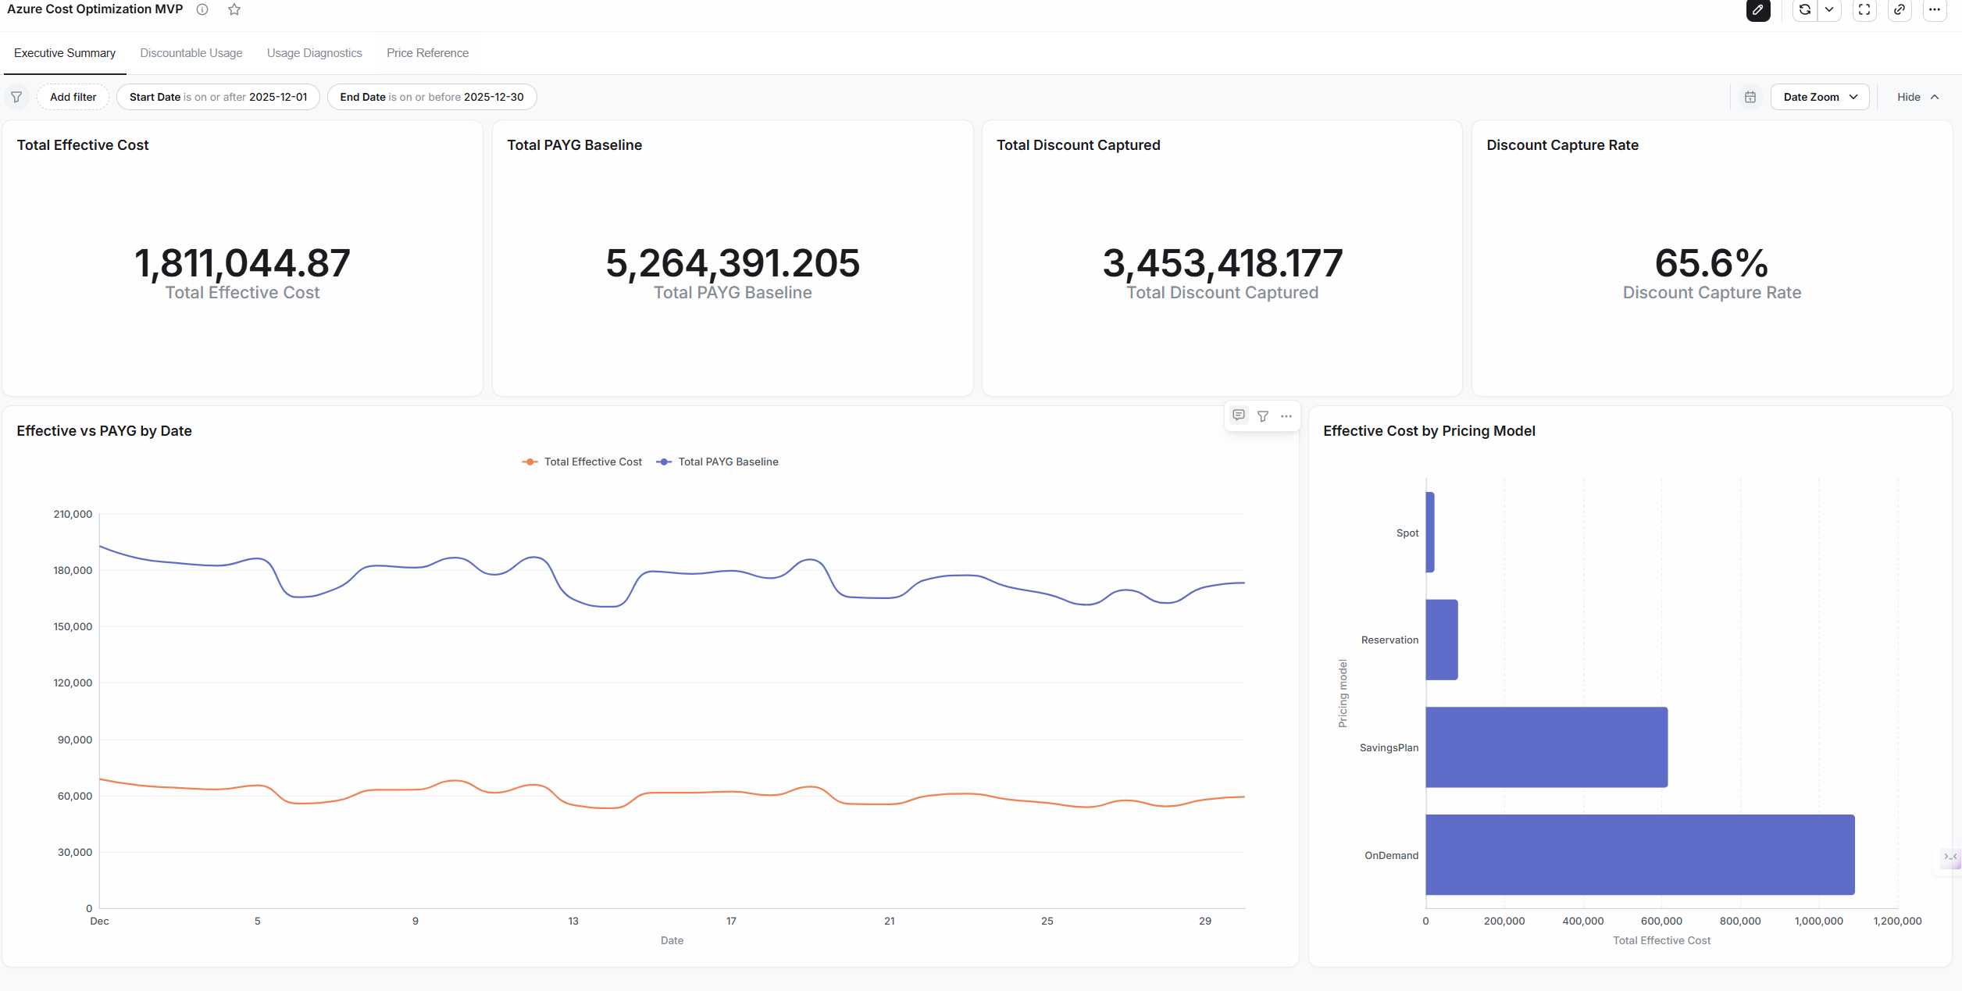
Task: Refresh the dashboard data
Action: click(x=1805, y=10)
